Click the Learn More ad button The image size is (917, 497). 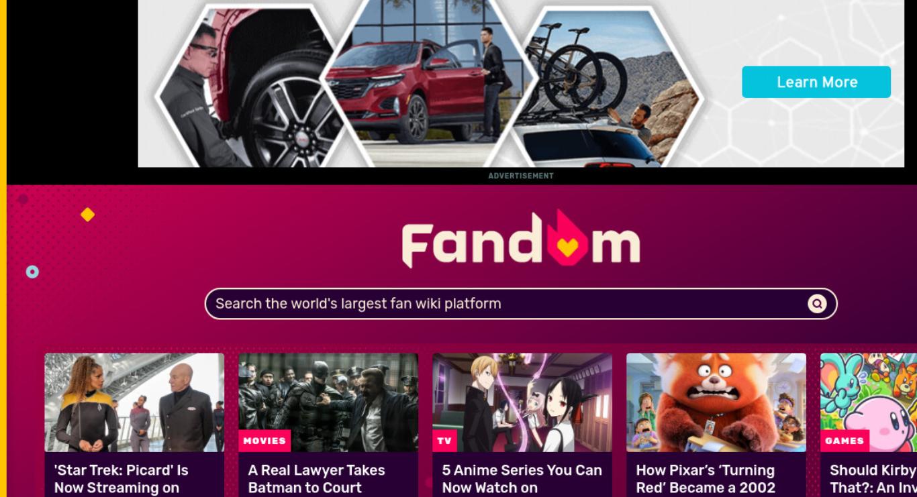coord(816,82)
